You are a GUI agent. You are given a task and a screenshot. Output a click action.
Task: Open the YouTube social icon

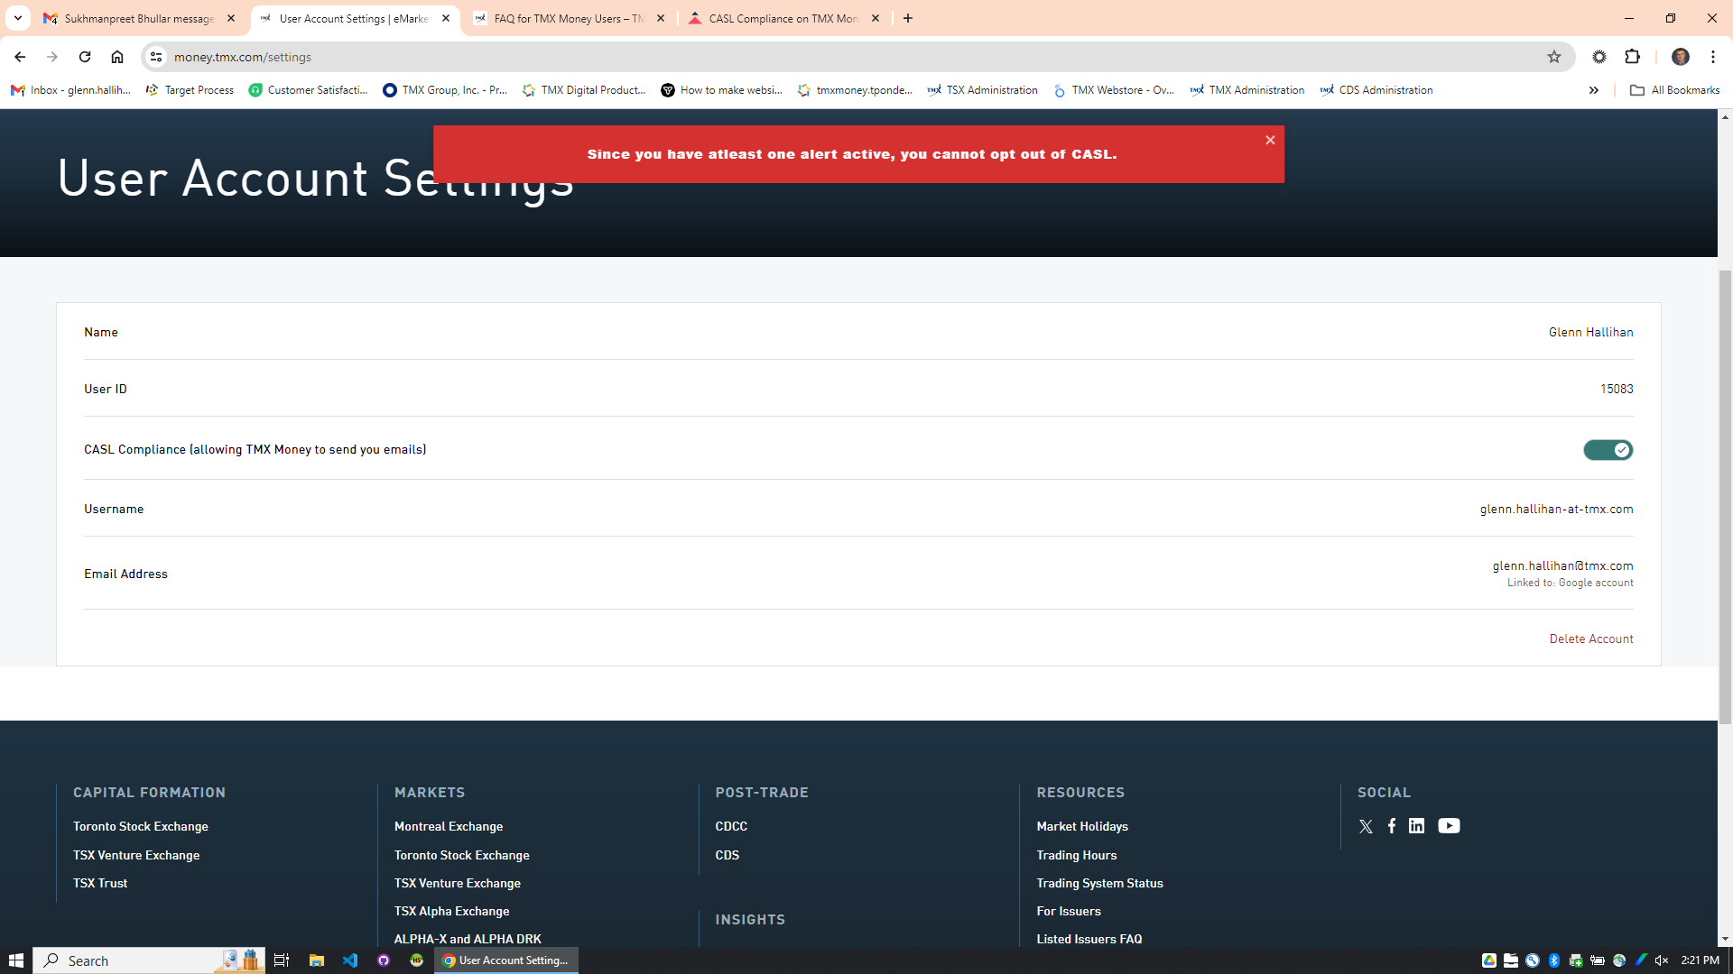click(x=1449, y=826)
